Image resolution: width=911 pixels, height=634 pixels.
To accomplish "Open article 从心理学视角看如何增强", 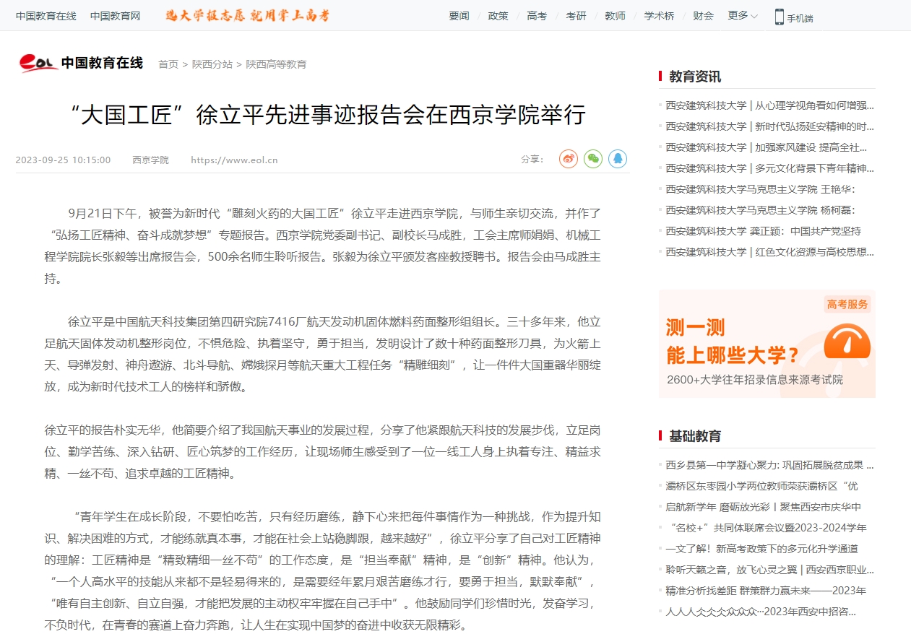I will 770,105.
